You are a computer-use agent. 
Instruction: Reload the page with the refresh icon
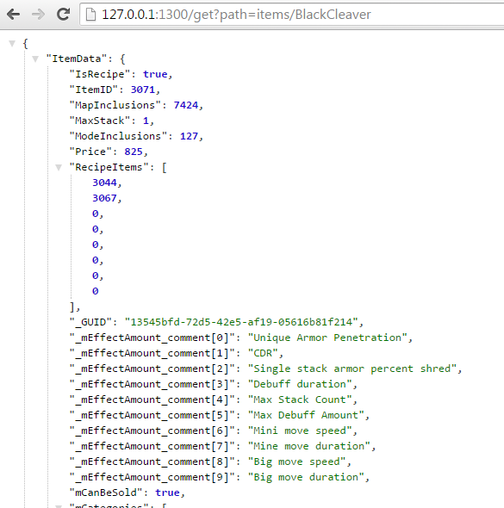(x=63, y=14)
